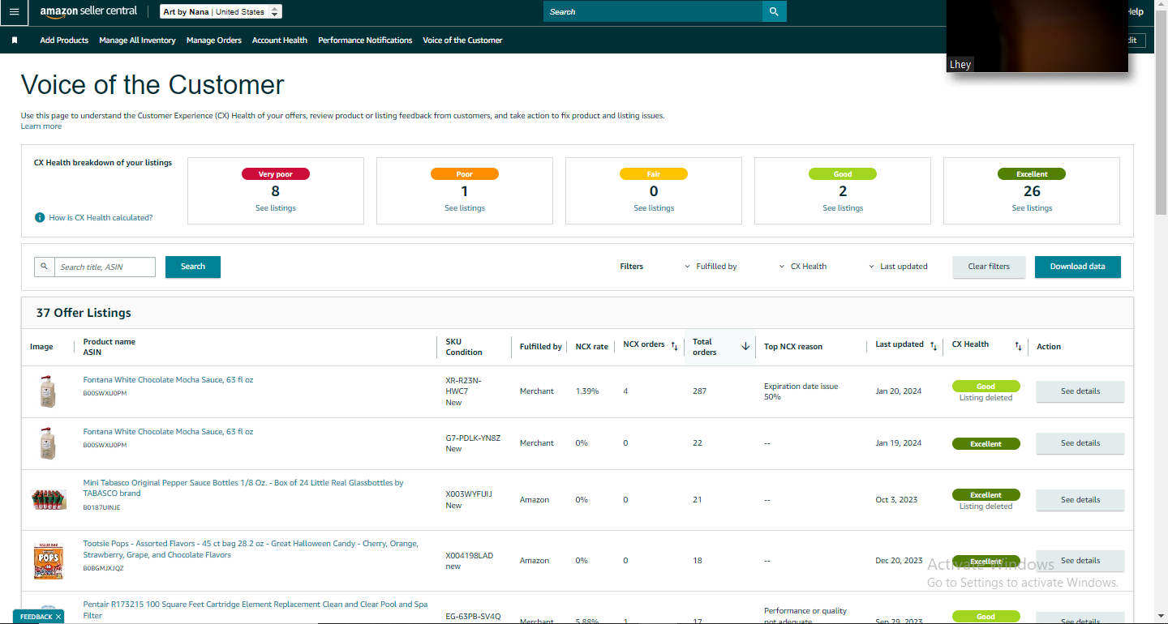This screenshot has width=1168, height=624.
Task: Click Download data button
Action: pos(1078,267)
